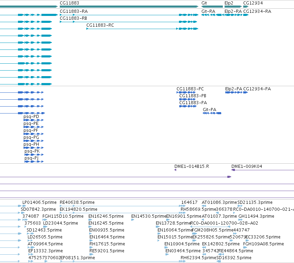The height and width of the screenshot is (263, 294).
Task: Click the 164617 EST label
Action: coord(189,202)
